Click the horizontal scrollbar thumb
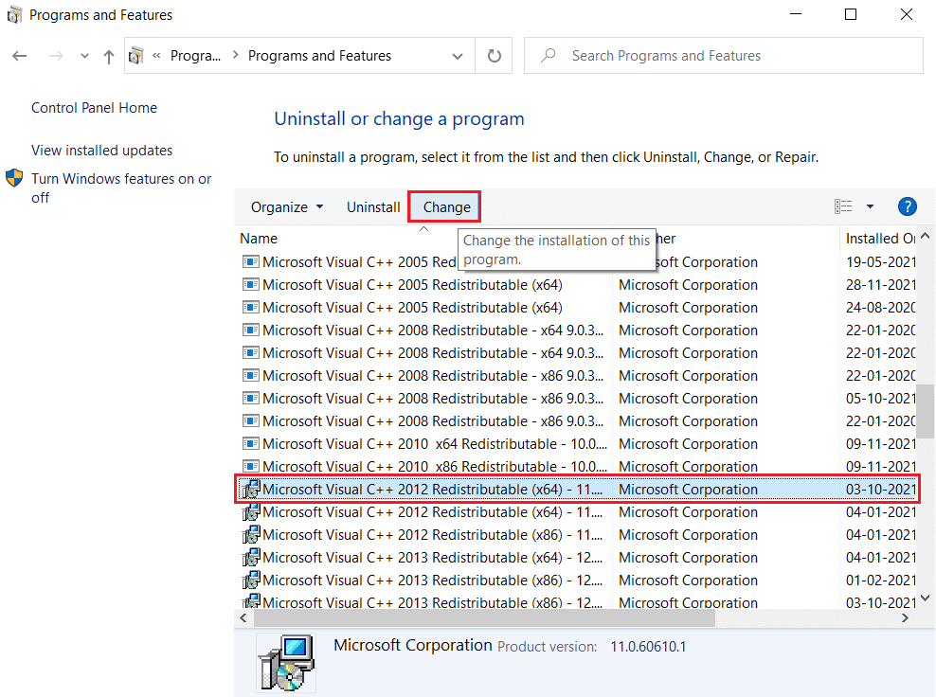The height and width of the screenshot is (697, 936). [x=485, y=618]
